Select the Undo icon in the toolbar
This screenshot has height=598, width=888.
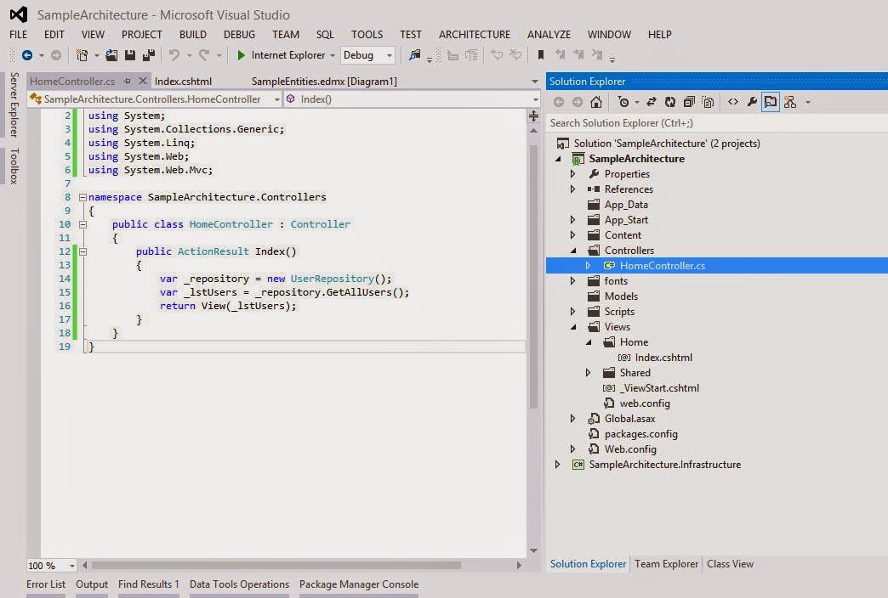tap(177, 56)
